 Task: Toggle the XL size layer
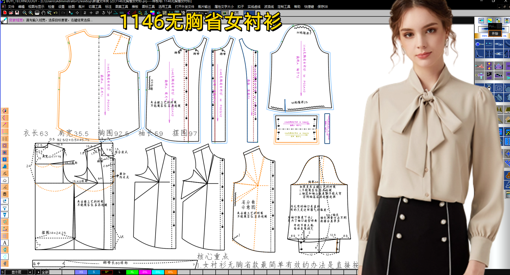tap(132, 272)
